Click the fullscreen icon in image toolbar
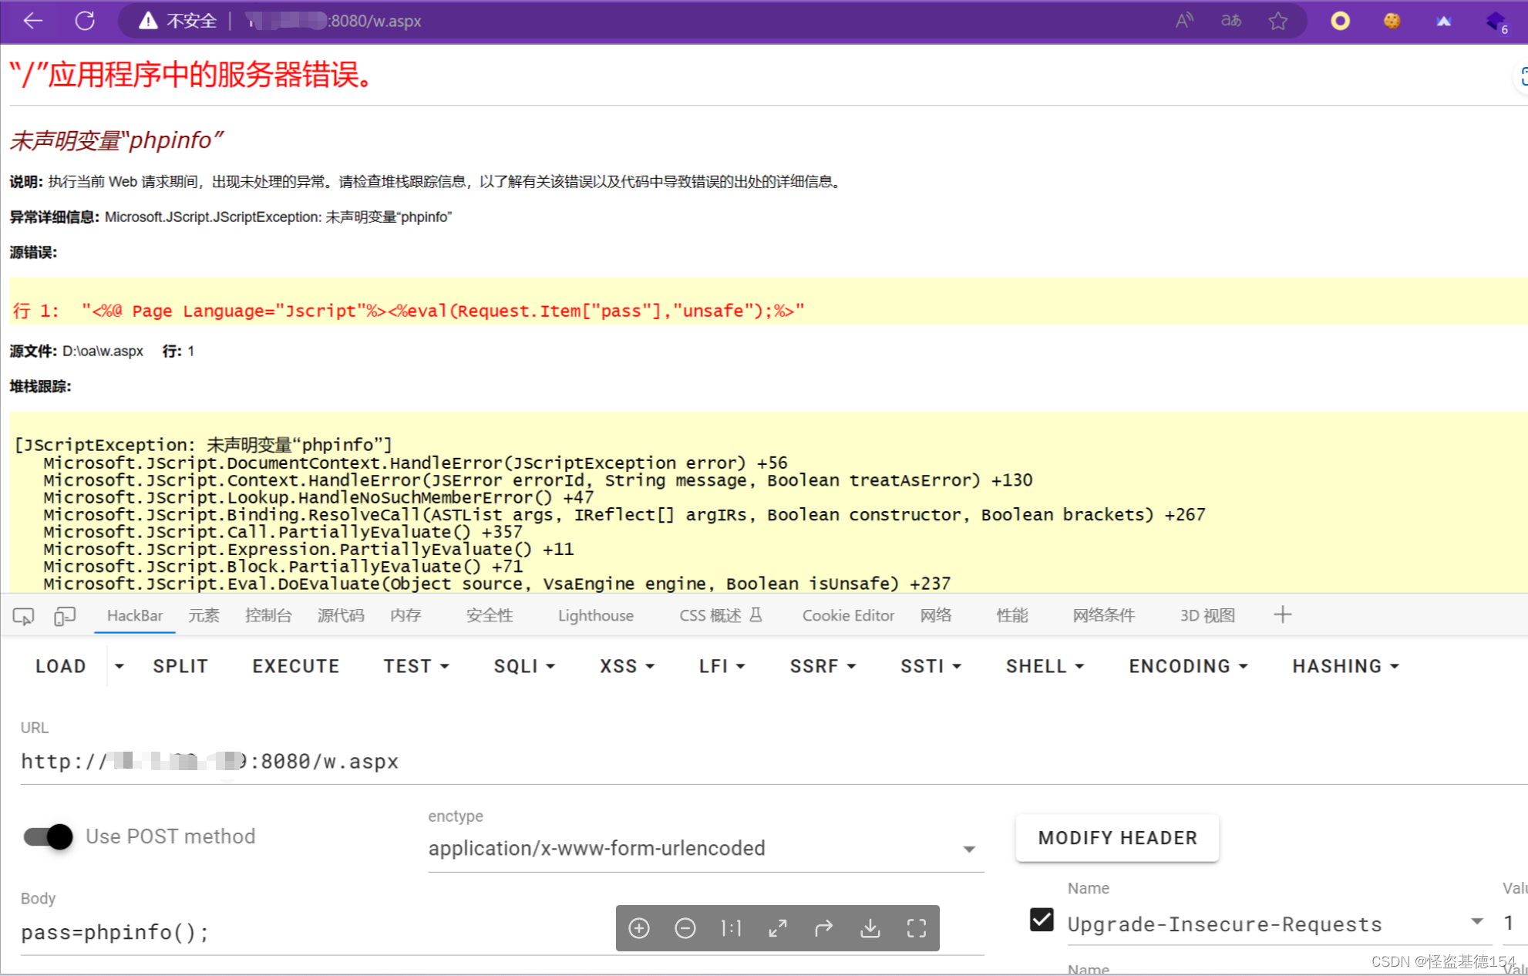This screenshot has height=976, width=1528. (916, 928)
